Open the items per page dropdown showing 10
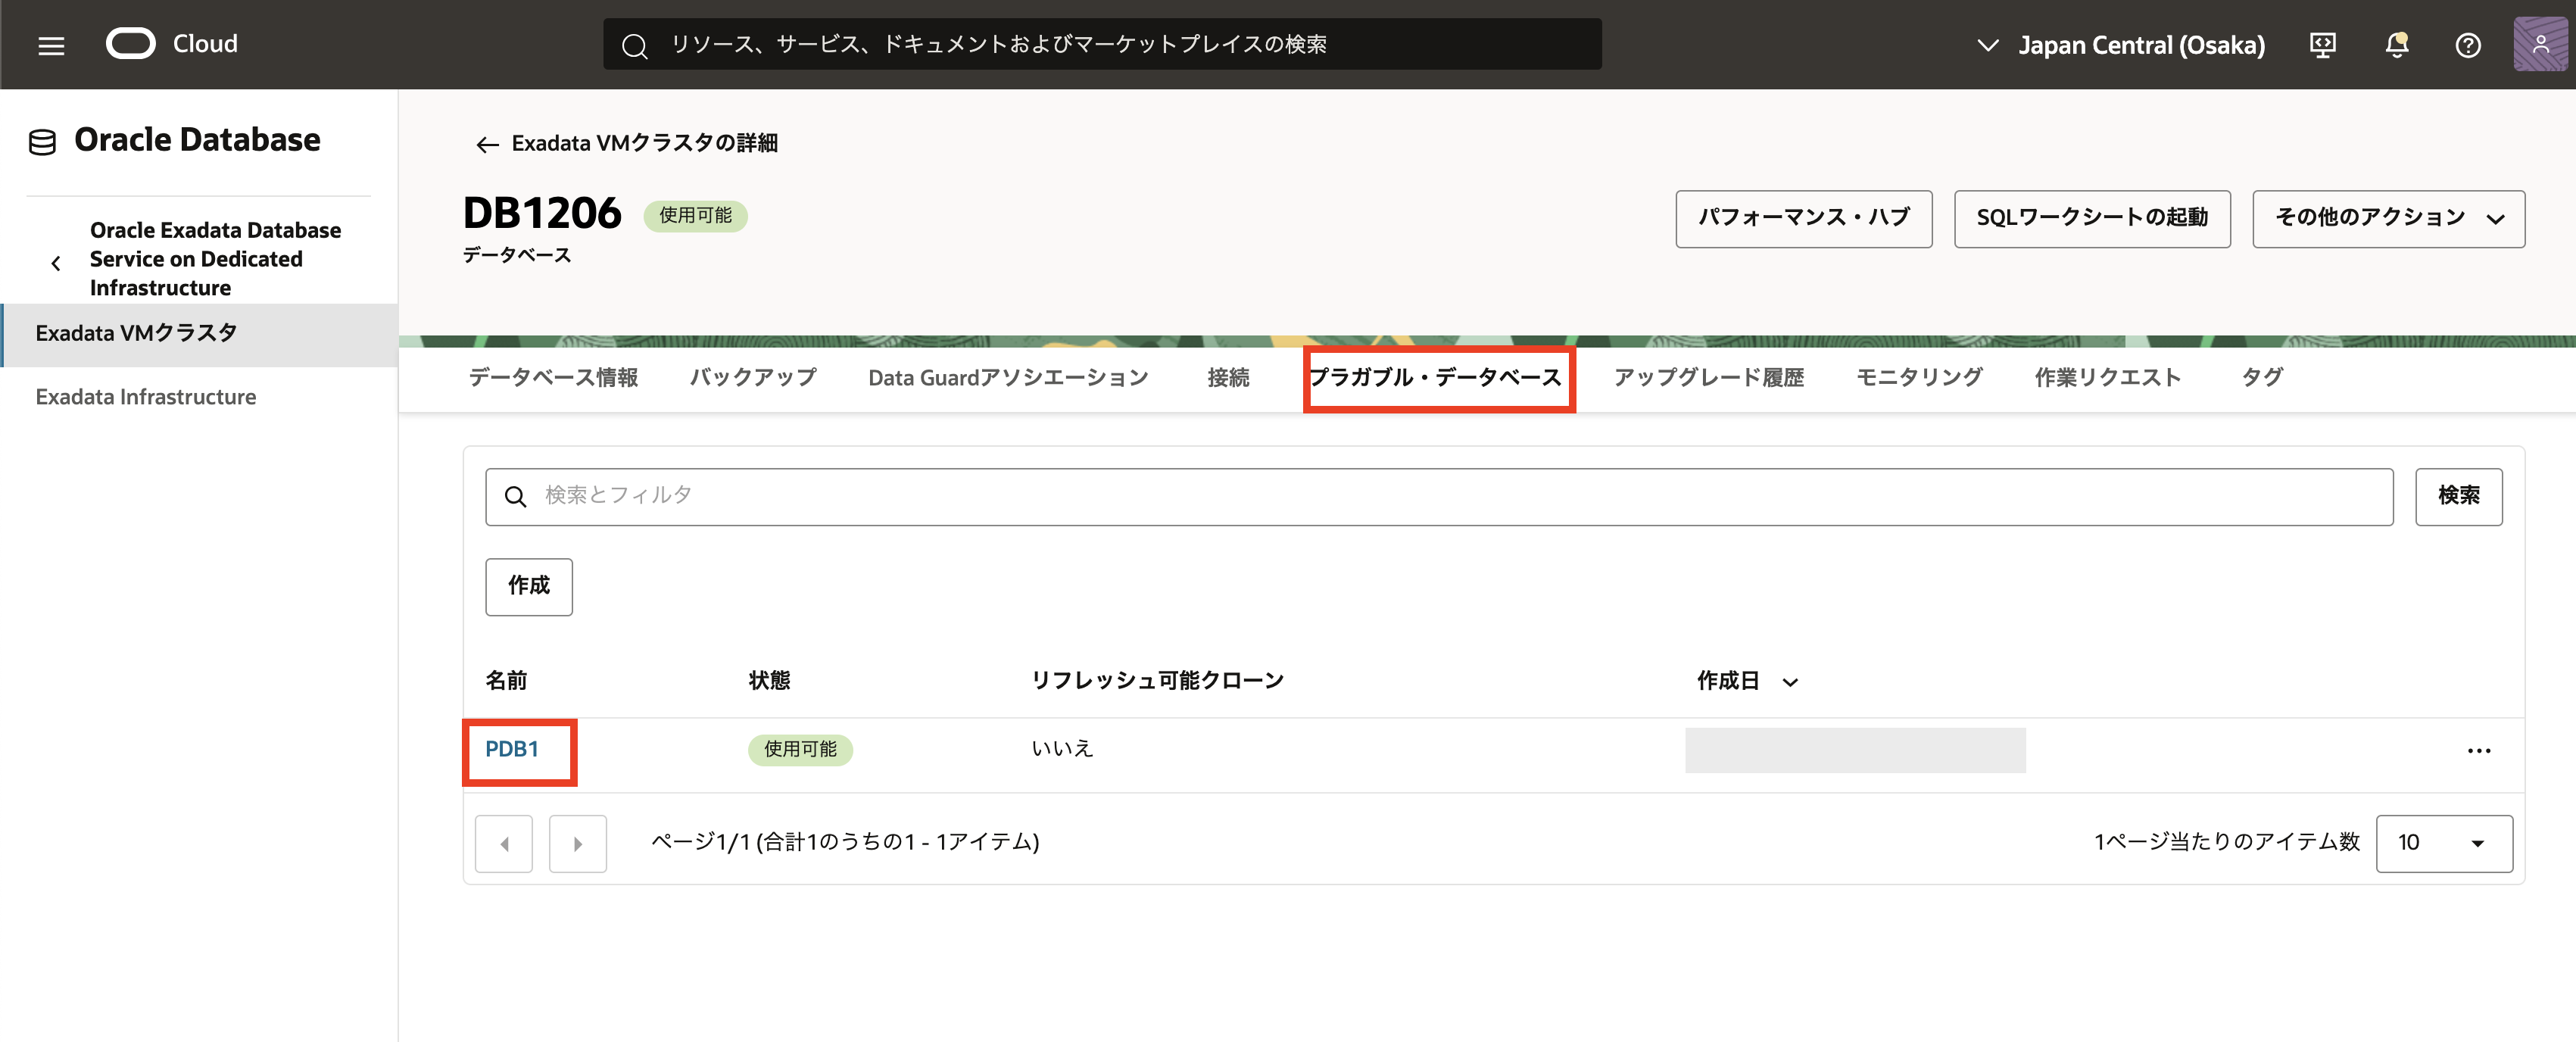This screenshot has width=2576, height=1042. [2443, 843]
